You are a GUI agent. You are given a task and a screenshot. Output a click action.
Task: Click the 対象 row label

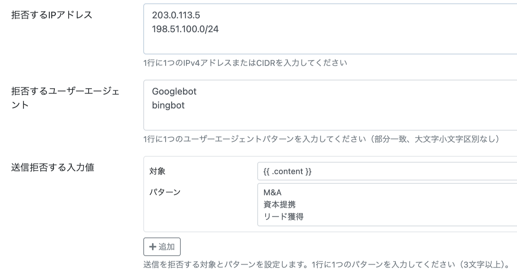click(157, 171)
